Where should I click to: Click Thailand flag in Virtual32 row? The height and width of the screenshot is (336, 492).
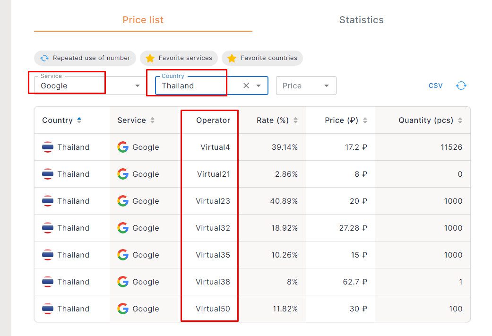[x=48, y=228]
